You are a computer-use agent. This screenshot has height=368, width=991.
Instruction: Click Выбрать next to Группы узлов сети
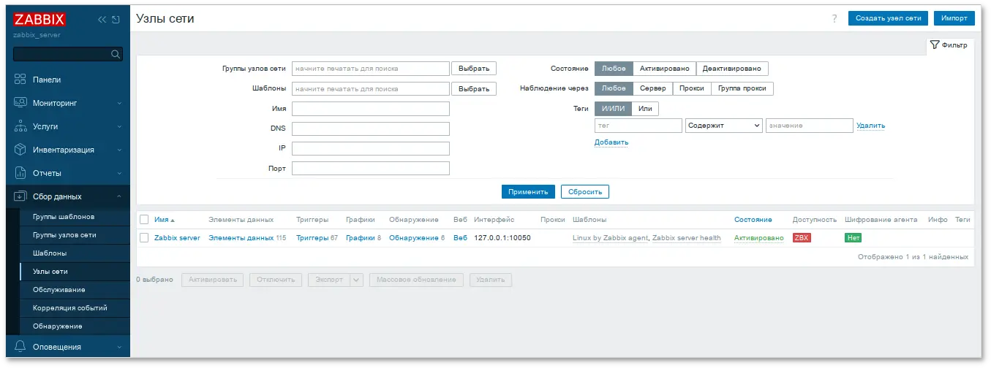tap(474, 69)
